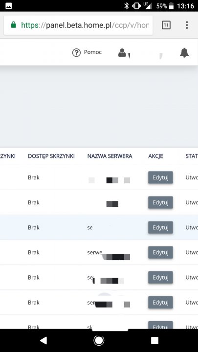Open Chrome tab switcher showing 11
Viewport: 198px width, 352px height.
166,25
